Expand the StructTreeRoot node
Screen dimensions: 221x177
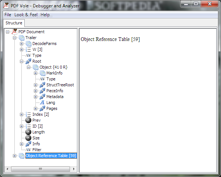35,85
